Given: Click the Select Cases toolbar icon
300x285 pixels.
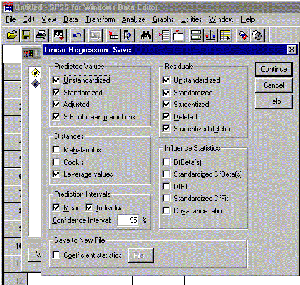Looking at the screenshot, I should 225,35.
